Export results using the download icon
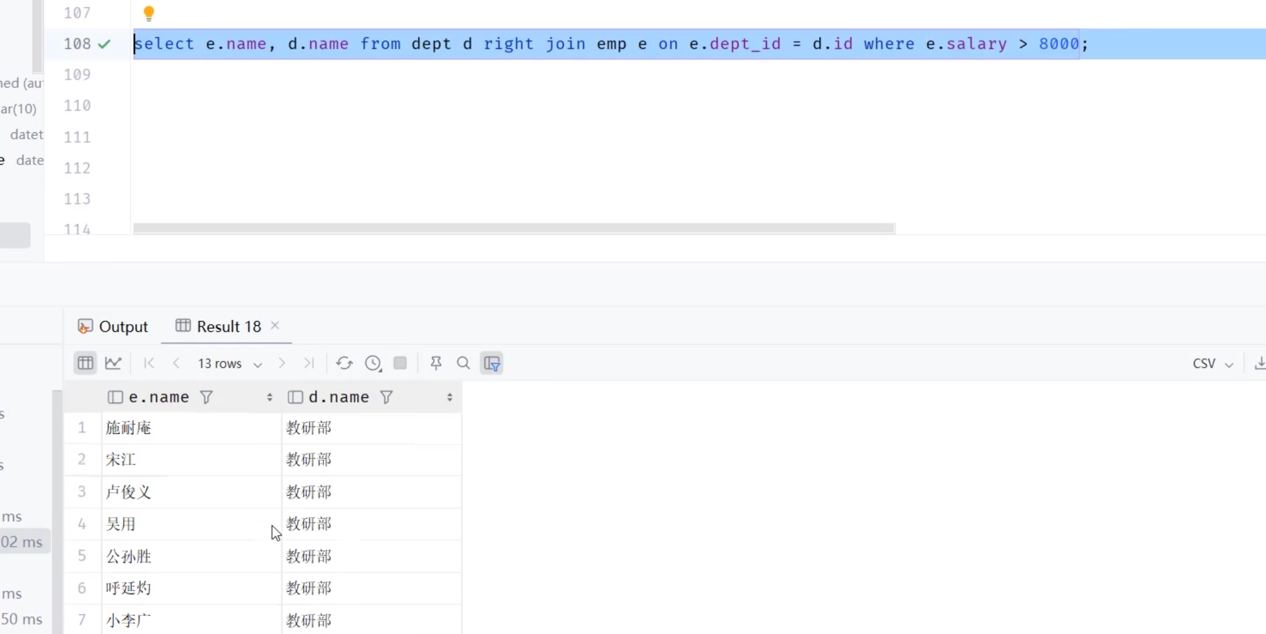Image resolution: width=1266 pixels, height=634 pixels. pyautogui.click(x=1259, y=363)
